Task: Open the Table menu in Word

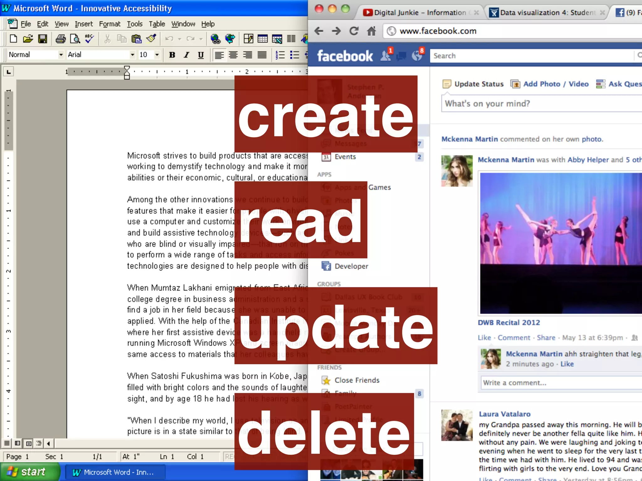Action: point(157,24)
